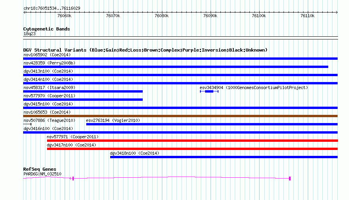Open the dgv3415n100 (Coe2014) variant bar

pyautogui.click(x=180, y=108)
